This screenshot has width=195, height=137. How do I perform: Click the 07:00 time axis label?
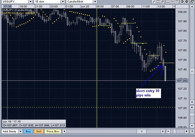click(x=115, y=7)
